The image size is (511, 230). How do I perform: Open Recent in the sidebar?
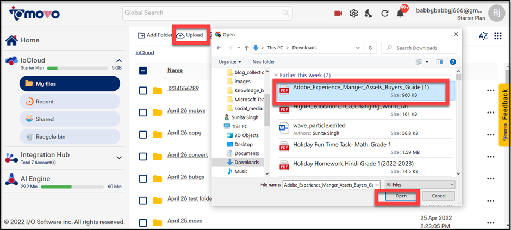click(x=70, y=101)
